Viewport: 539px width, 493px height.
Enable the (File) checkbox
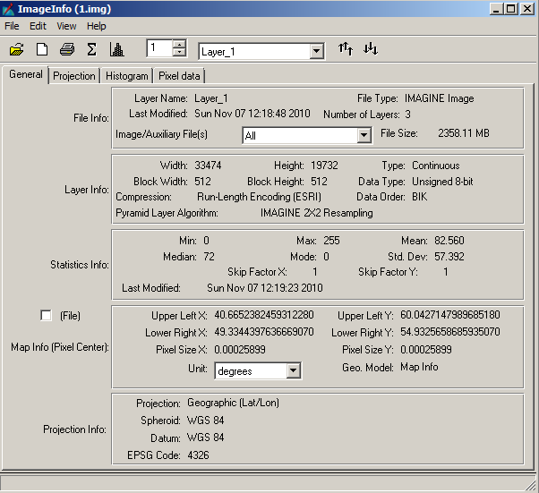[x=46, y=315]
